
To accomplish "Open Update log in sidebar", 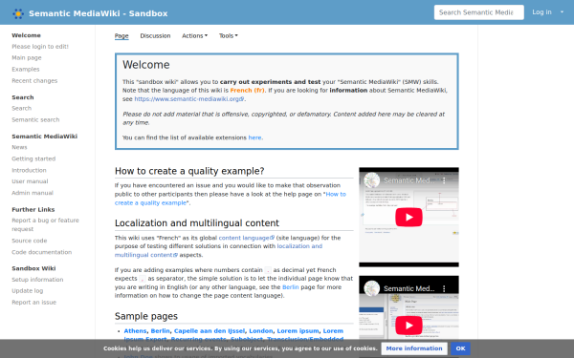I will (27, 291).
